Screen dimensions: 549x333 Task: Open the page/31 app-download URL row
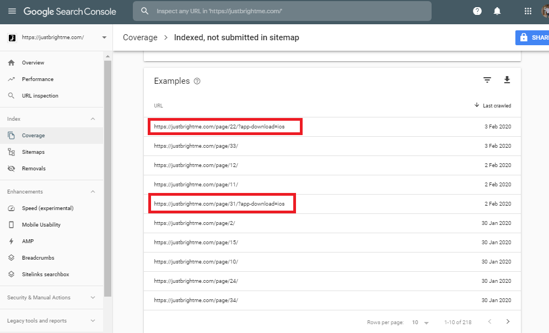tap(332, 204)
